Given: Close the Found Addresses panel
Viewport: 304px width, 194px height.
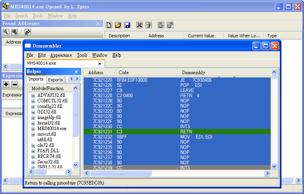Looking at the screenshot, I should 98,24.
